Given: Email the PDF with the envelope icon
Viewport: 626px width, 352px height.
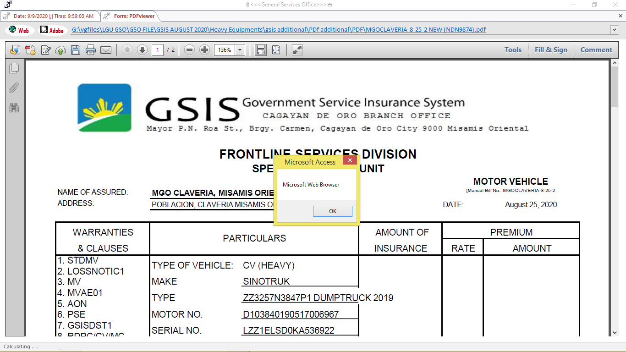Looking at the screenshot, I should (x=106, y=50).
